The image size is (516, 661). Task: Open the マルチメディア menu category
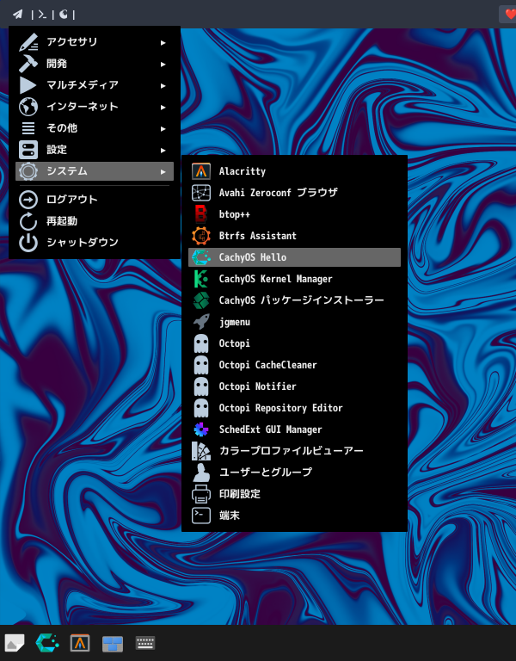pyautogui.click(x=95, y=85)
